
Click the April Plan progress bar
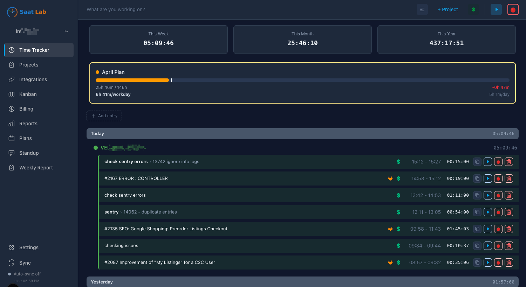[x=302, y=80]
